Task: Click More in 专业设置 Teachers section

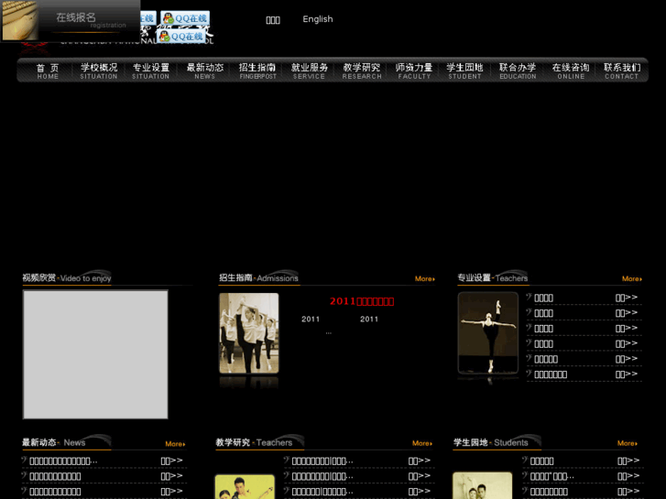Action: click(632, 279)
